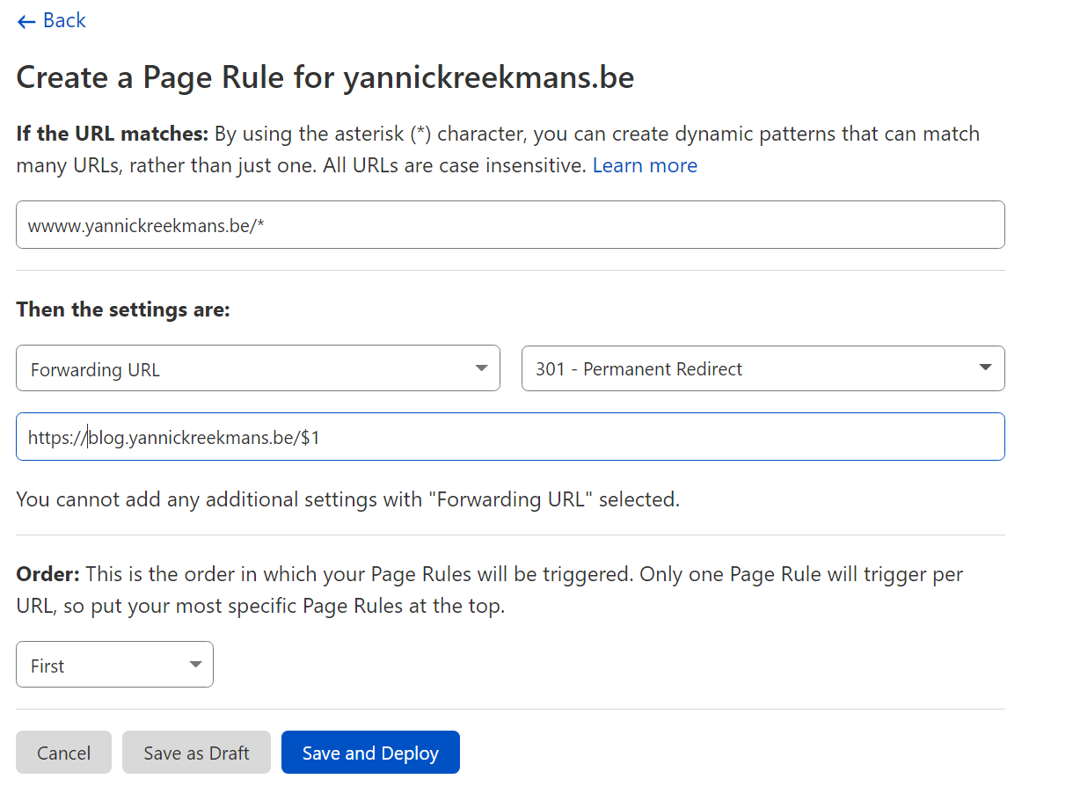This screenshot has width=1073, height=808.
Task: Click Save and Deploy
Action: point(370,753)
